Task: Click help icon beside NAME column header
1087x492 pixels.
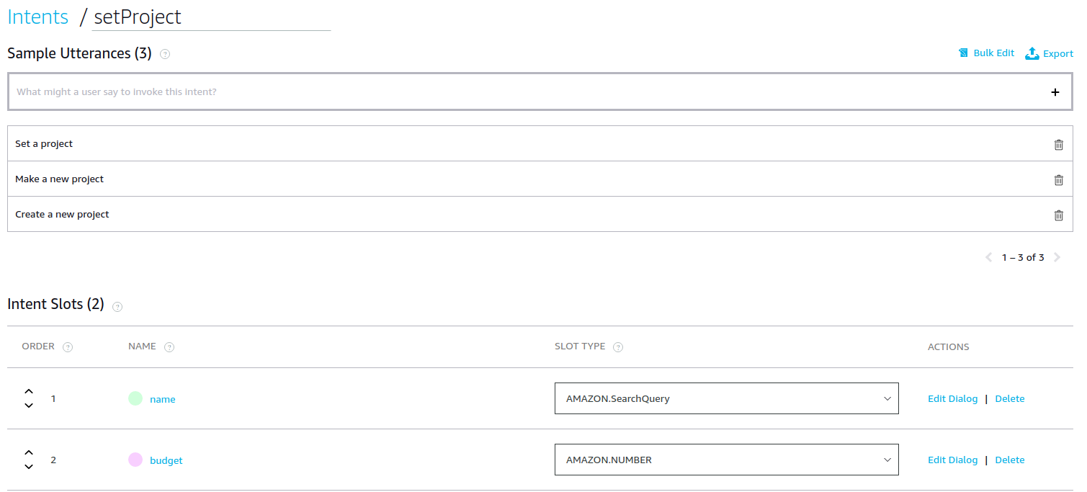Action: point(169,347)
